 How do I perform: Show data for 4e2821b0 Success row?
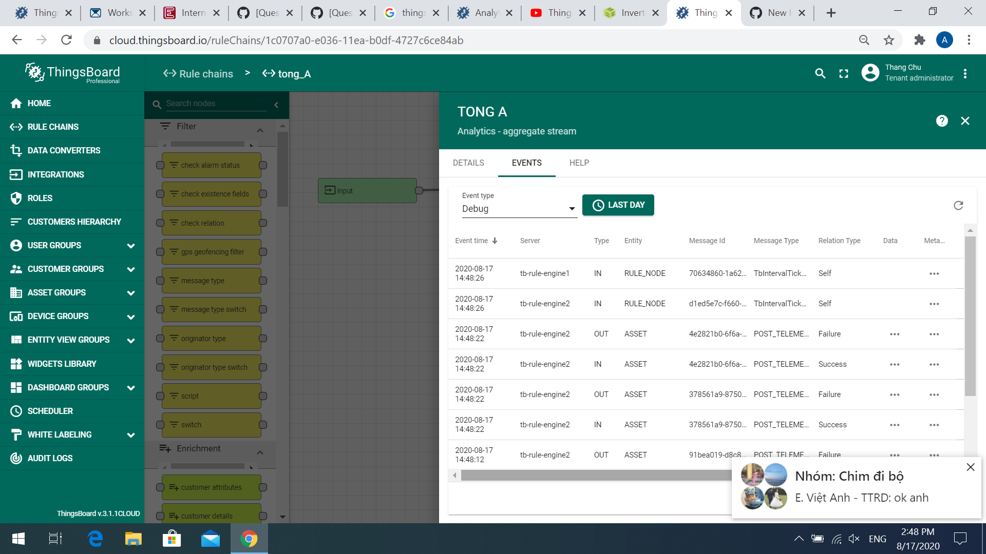[x=895, y=364]
